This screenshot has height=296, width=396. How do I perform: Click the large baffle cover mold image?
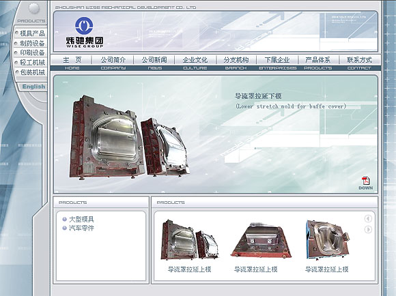pos(130,137)
